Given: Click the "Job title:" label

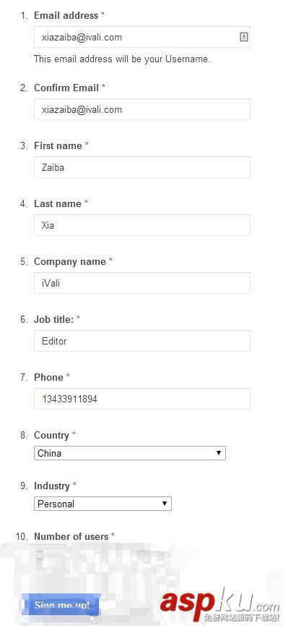Looking at the screenshot, I should 53,319.
